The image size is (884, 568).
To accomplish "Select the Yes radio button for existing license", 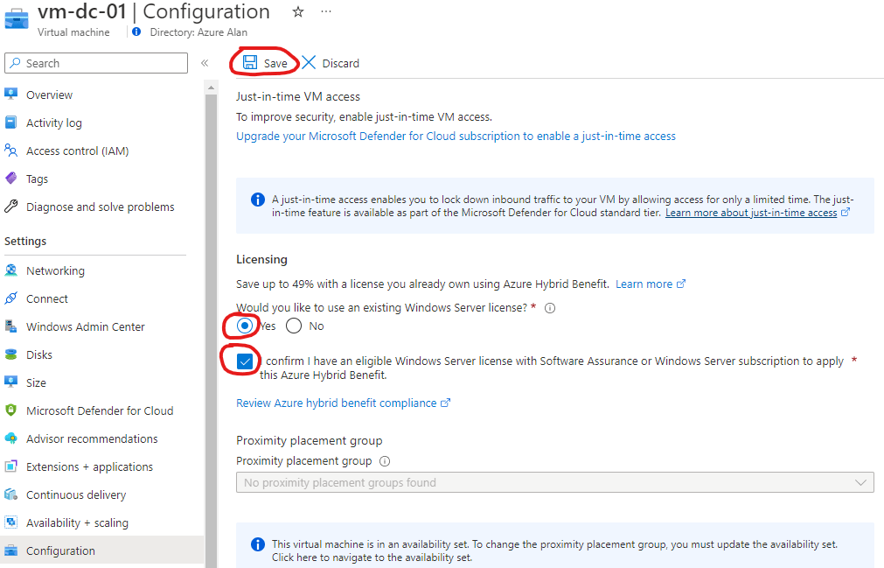I will tap(246, 326).
